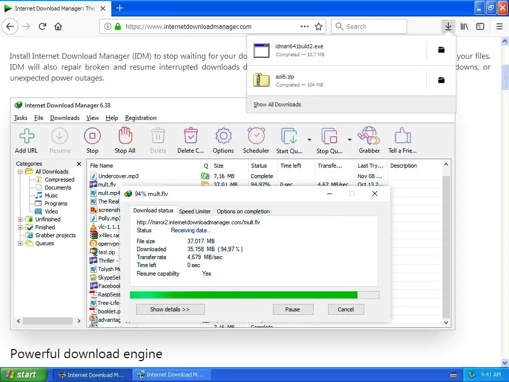
Task: Open the Downloads menu
Action: pos(65,118)
